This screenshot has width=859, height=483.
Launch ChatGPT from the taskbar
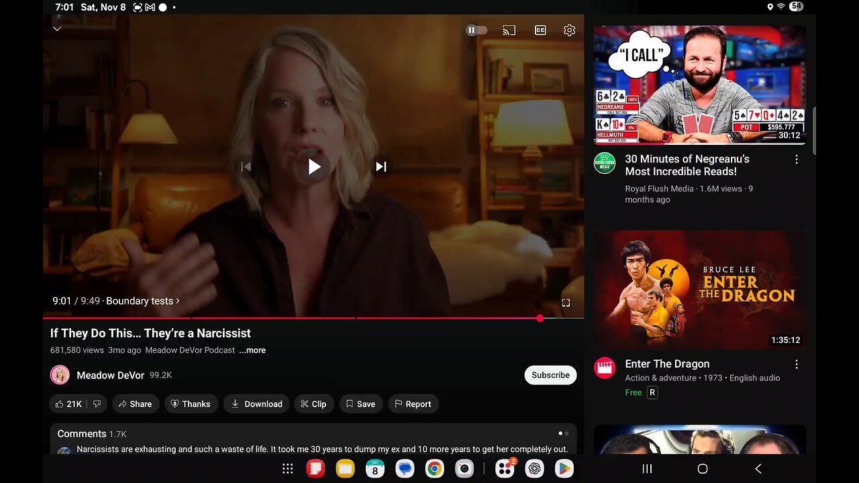coord(535,469)
